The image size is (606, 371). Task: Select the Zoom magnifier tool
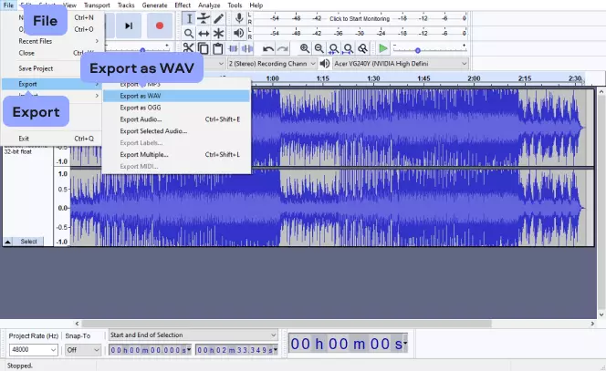[189, 34]
